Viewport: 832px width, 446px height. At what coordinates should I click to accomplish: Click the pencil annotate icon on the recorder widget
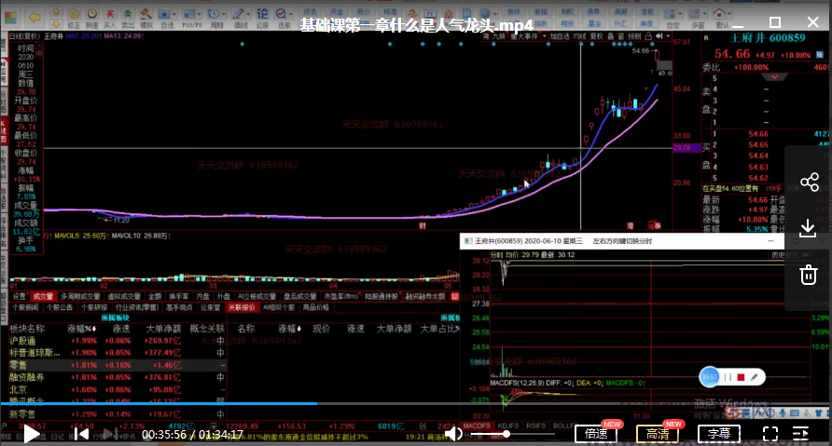[x=754, y=376]
